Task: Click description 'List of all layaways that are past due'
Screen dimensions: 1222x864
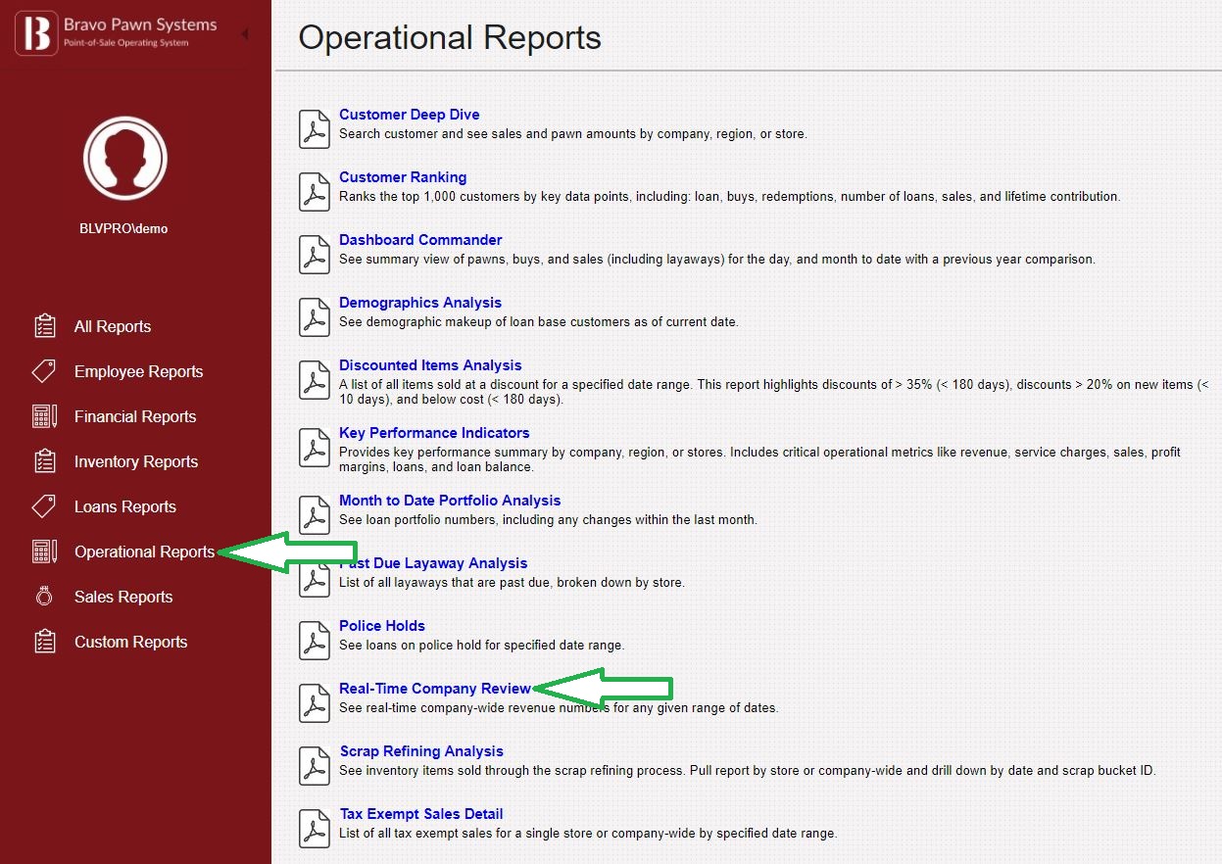Action: tap(512, 582)
